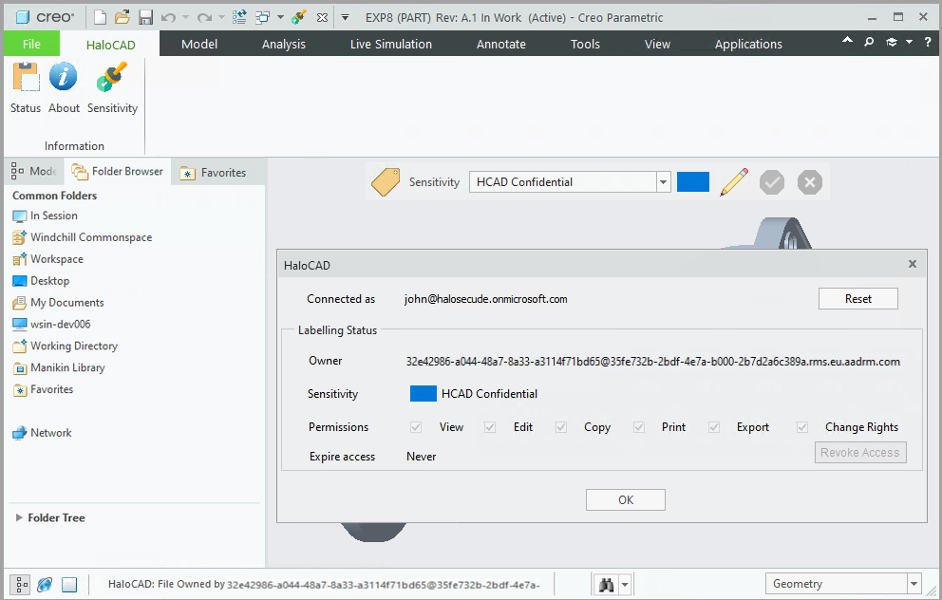
Task: Save the model with the Save icon
Action: click(x=144, y=16)
